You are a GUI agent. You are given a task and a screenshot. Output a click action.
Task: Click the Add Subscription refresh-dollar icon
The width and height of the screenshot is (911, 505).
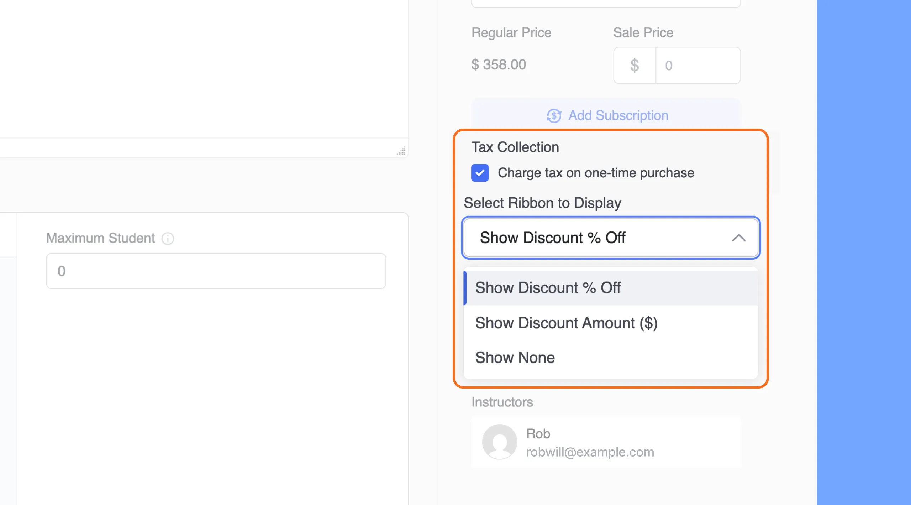554,116
